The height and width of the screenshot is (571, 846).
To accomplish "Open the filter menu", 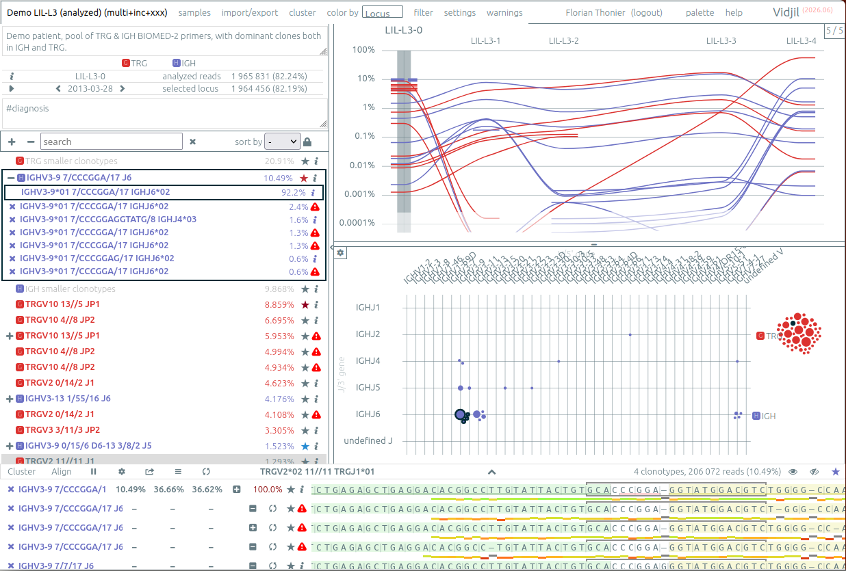I will point(424,12).
